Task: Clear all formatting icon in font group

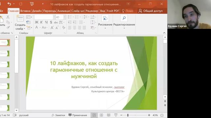Action: coord(64,28)
